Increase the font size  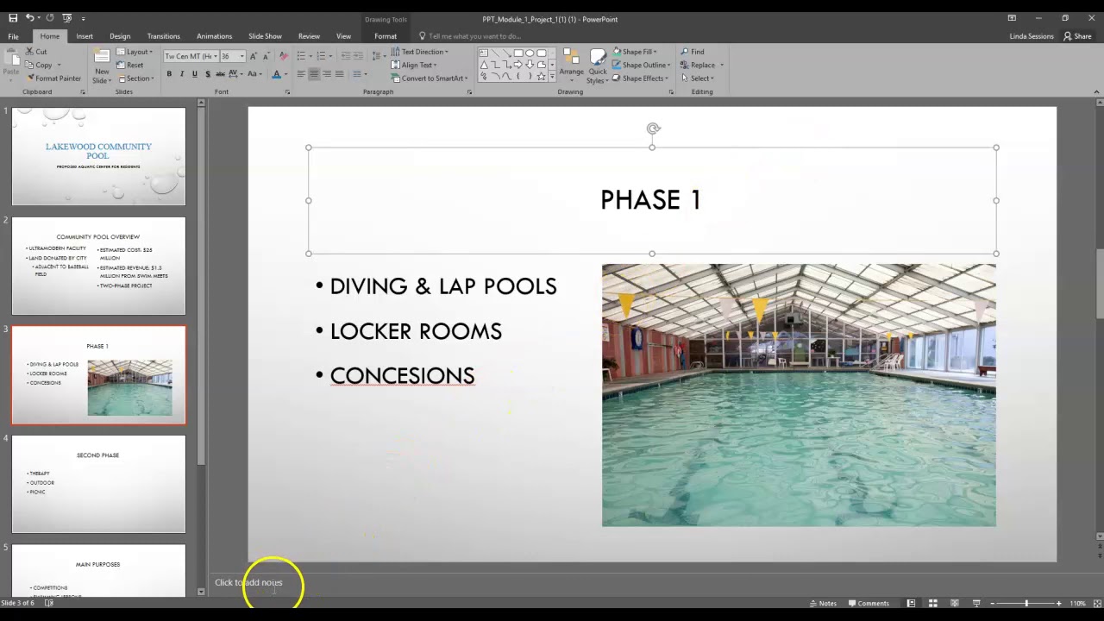coord(253,56)
